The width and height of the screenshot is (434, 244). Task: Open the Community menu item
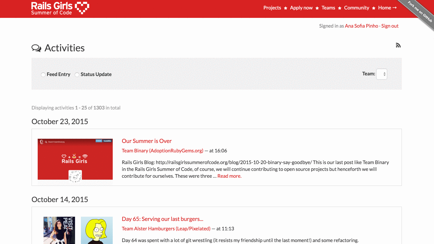coord(357,8)
